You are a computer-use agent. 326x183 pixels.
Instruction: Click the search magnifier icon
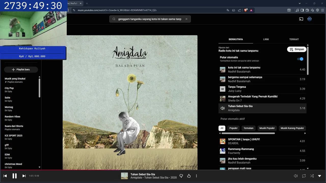(x=114, y=19)
